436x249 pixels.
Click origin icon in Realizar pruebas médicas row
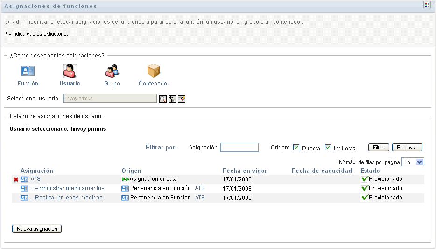coord(125,198)
